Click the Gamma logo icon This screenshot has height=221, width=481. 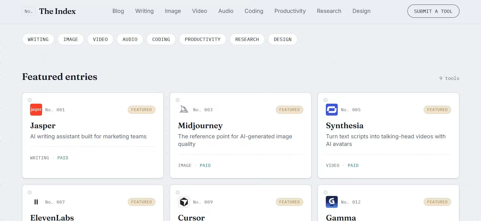coord(332,202)
